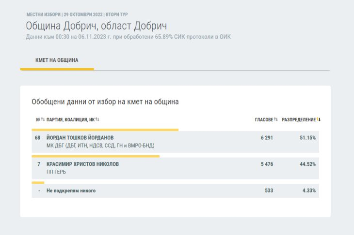
Task: Click the Обобщени данни section title
Action: coord(105,102)
